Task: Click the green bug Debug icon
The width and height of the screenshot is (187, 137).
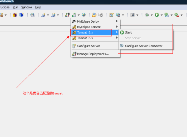Action: (x=147, y=15)
